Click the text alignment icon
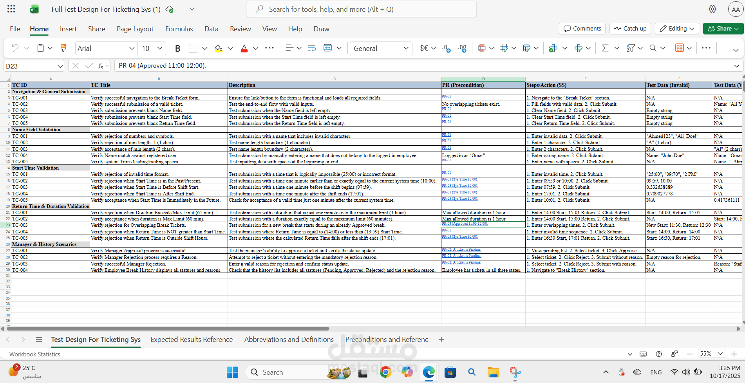Screen dimensions: 745x383 pos(289,48)
